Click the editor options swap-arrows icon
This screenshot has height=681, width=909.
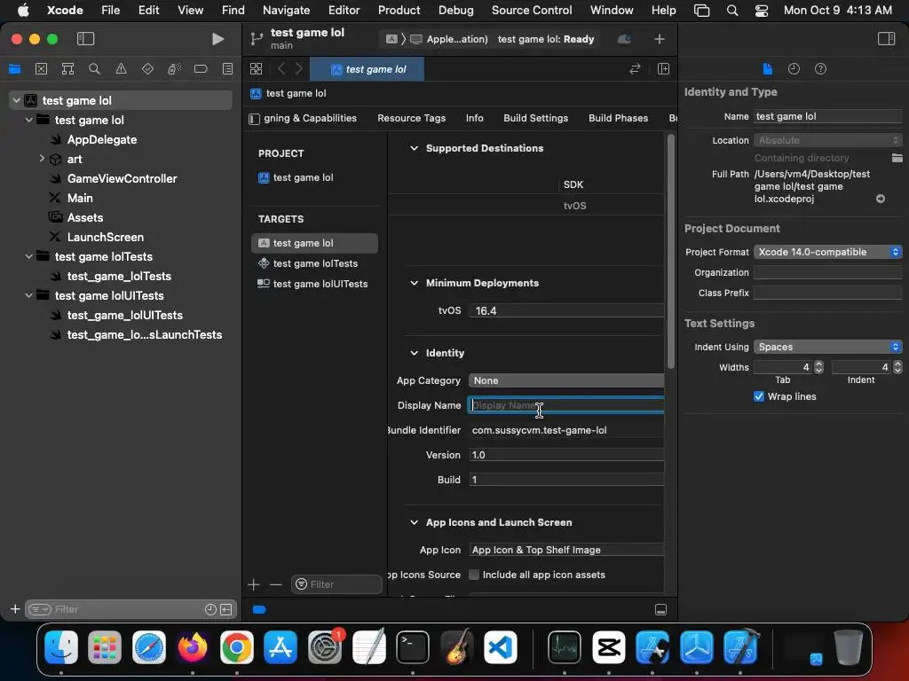pos(635,69)
